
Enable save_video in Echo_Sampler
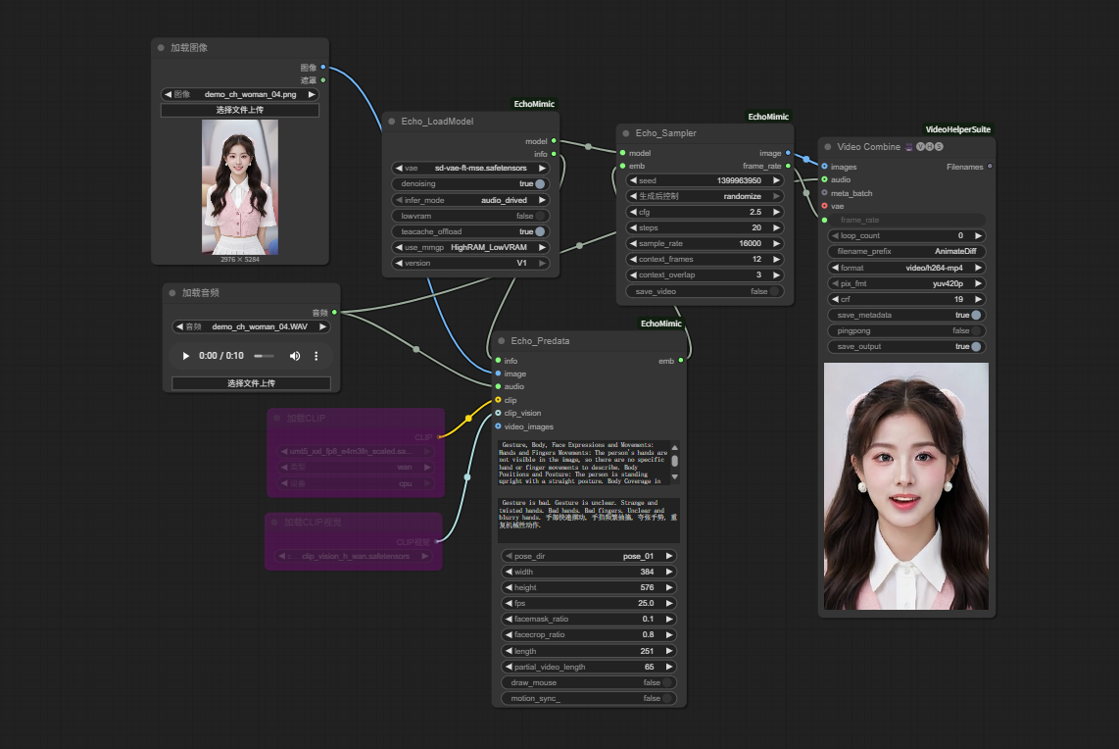tap(775, 291)
